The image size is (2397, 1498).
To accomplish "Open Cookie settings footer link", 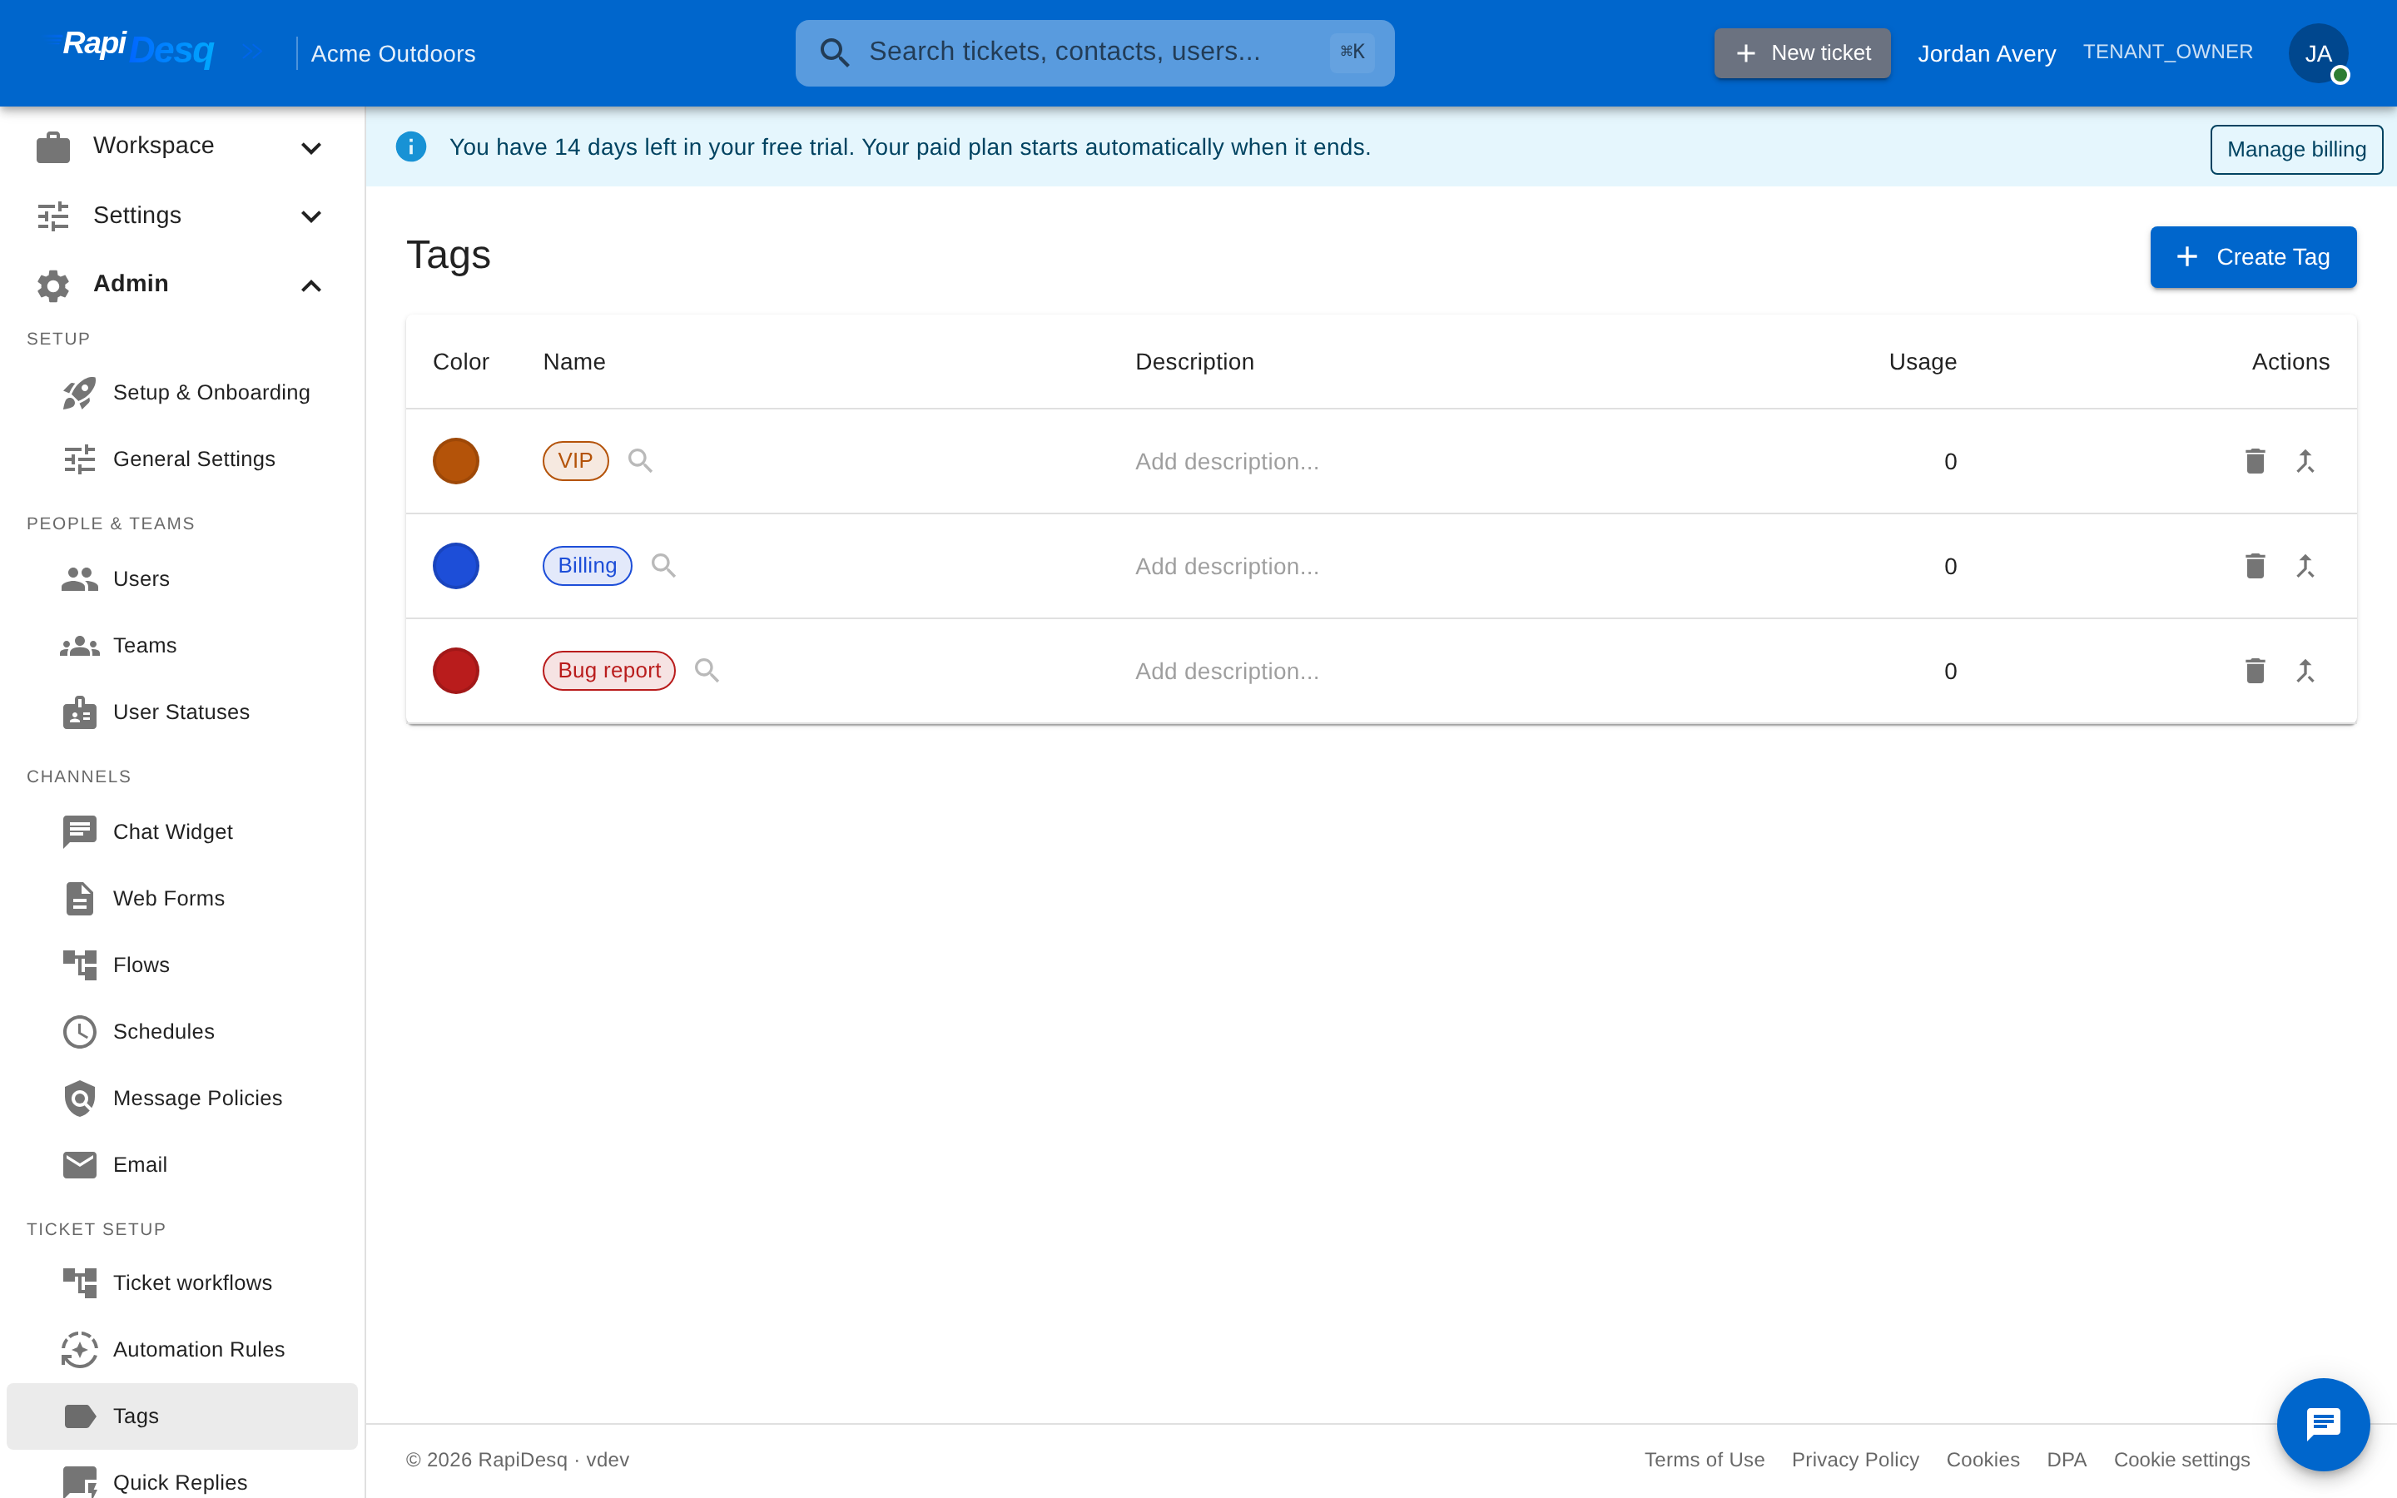I will (2181, 1460).
